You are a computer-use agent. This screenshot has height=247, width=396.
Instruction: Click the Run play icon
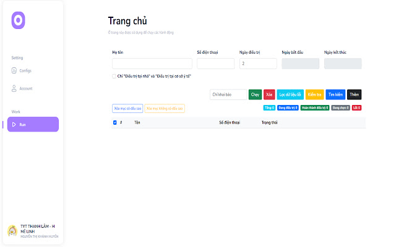[x=14, y=125]
